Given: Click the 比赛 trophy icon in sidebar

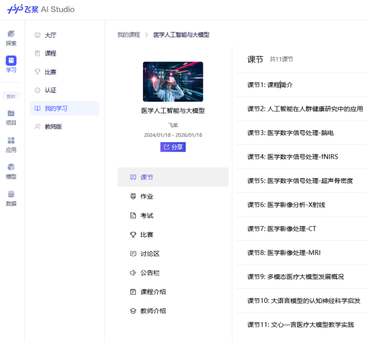Looking at the screenshot, I should [37, 72].
